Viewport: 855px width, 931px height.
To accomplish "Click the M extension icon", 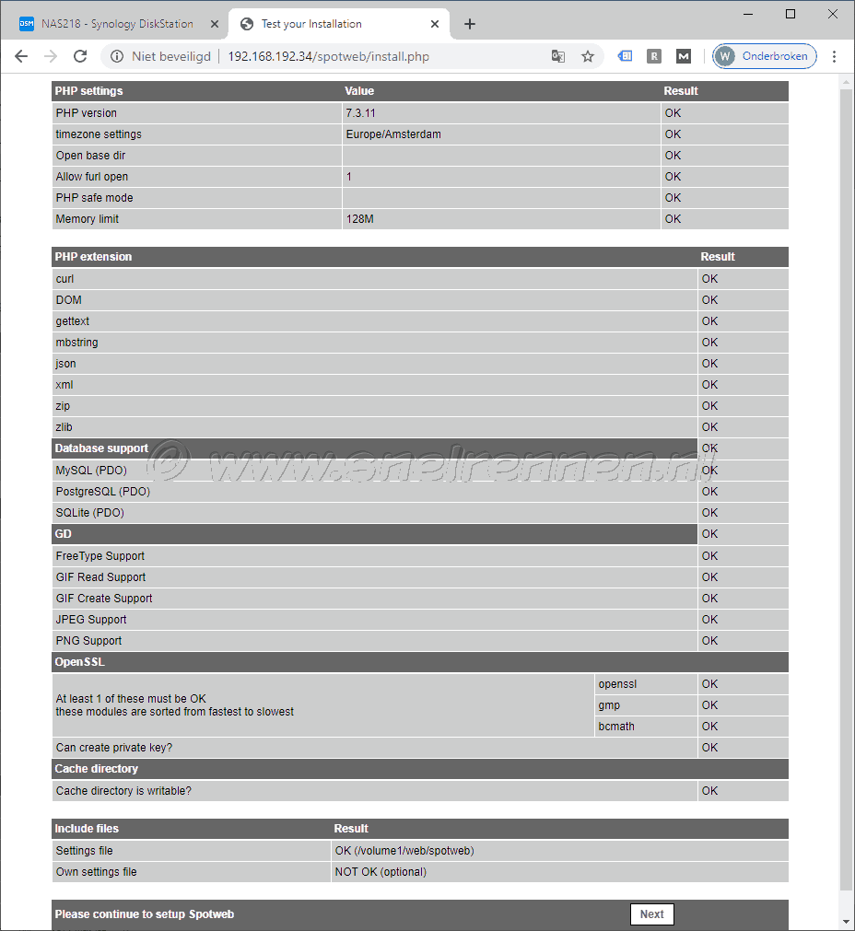I will 684,56.
